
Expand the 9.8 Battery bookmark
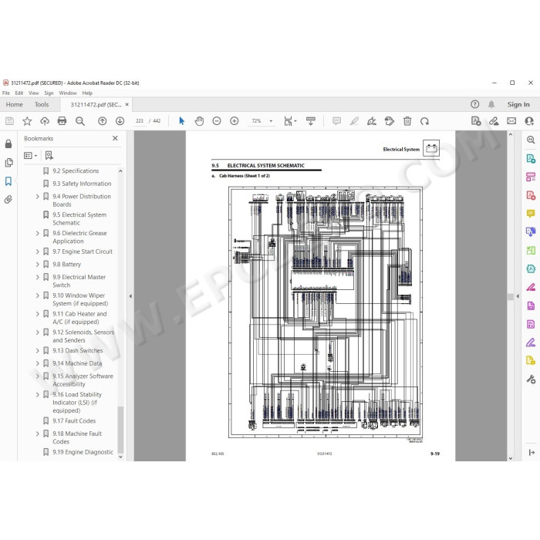[x=38, y=264]
